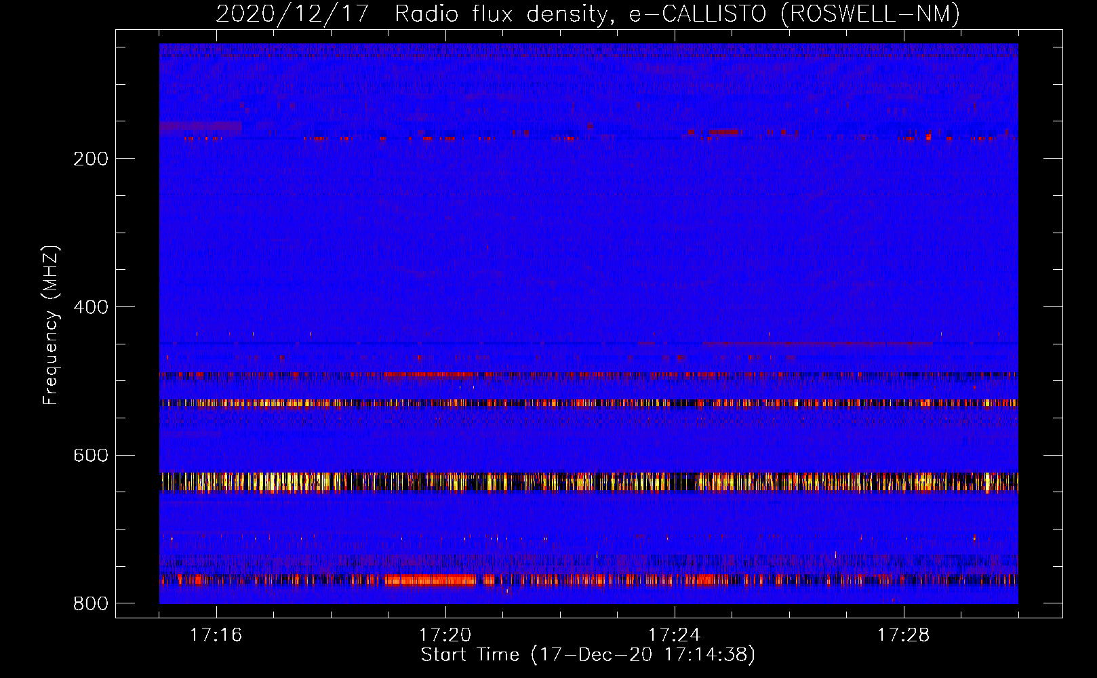Click the 600 frequency tick label

[x=91, y=455]
